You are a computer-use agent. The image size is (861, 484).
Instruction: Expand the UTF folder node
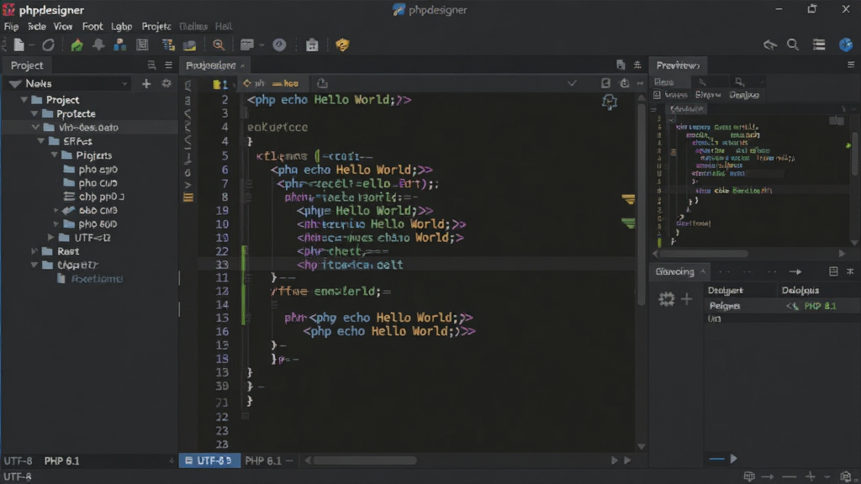pos(50,238)
